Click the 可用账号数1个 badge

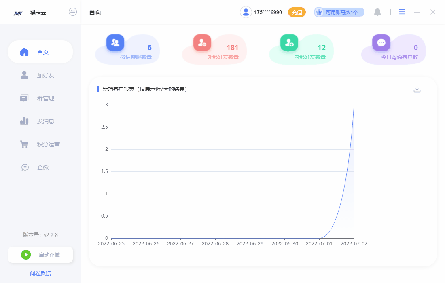pyautogui.click(x=339, y=12)
